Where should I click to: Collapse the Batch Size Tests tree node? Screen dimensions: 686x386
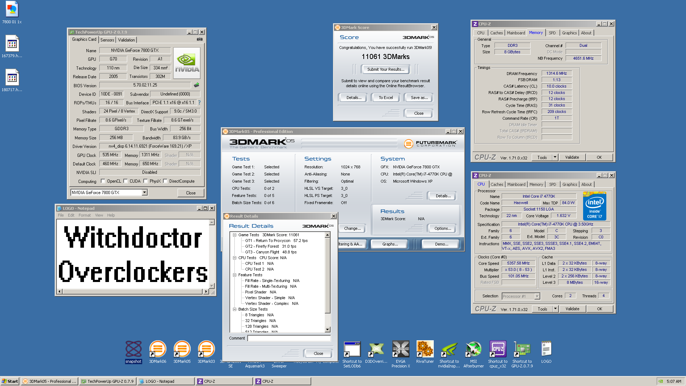234,310
